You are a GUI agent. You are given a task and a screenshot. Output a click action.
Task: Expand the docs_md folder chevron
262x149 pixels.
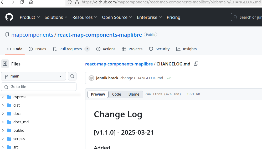(x=3, y=122)
